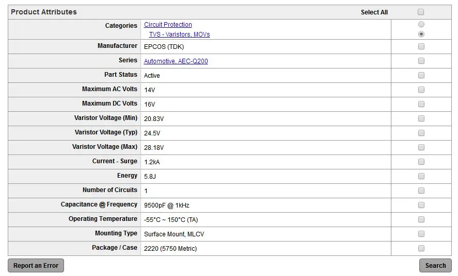Image resolution: width=458 pixels, height=276 pixels.
Task: Open the TVS - Varistors, MOVs link
Action: coord(179,34)
